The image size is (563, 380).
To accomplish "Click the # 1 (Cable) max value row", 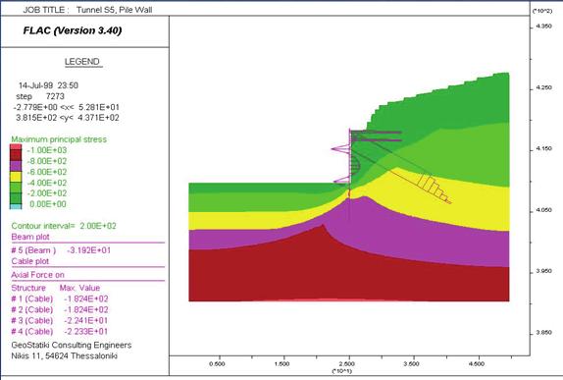I will tap(60, 299).
